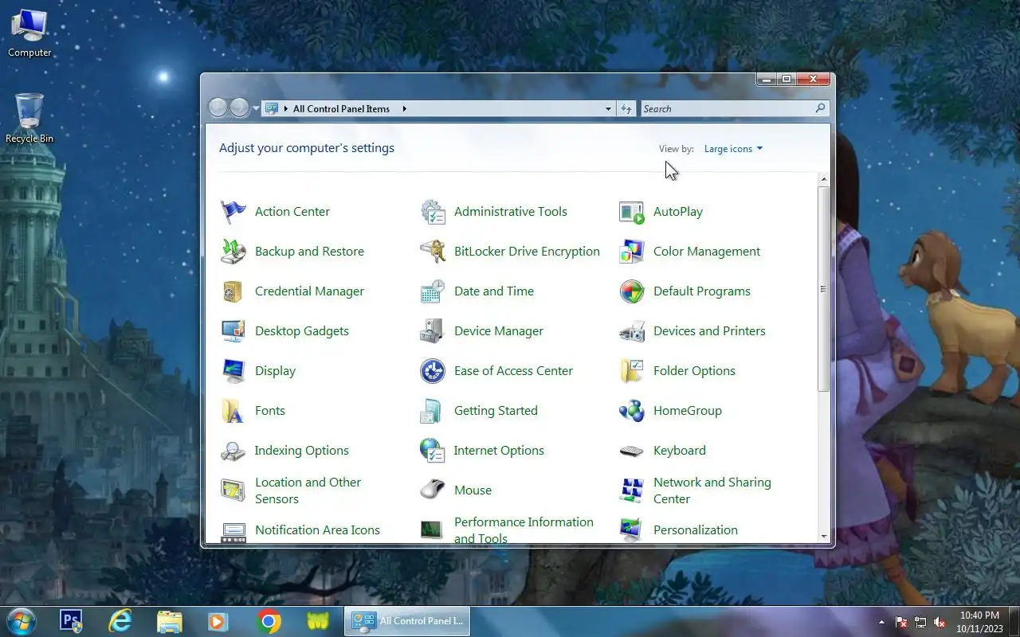Click the address bar Refresh button
The width and height of the screenshot is (1020, 637).
click(626, 109)
